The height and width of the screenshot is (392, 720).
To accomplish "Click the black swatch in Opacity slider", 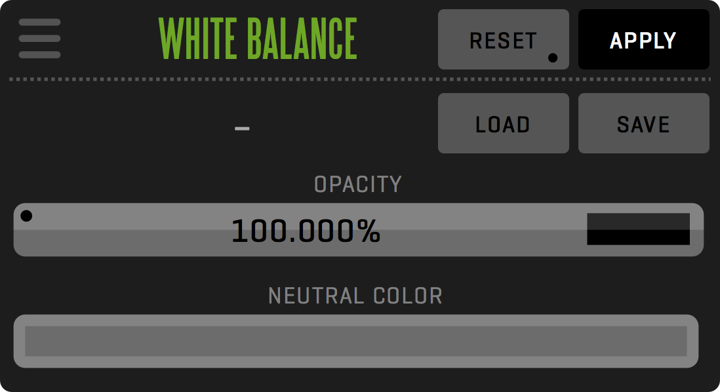I will [638, 237].
